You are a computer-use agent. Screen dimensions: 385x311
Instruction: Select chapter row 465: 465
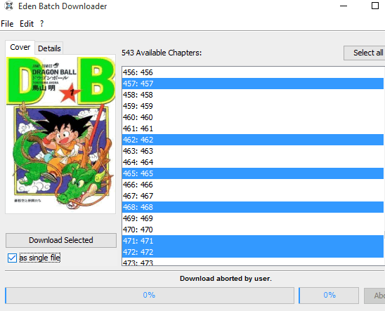[x=253, y=173]
